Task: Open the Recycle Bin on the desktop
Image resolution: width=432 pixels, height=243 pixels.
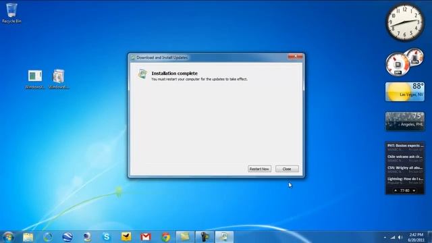Action: [x=11, y=13]
